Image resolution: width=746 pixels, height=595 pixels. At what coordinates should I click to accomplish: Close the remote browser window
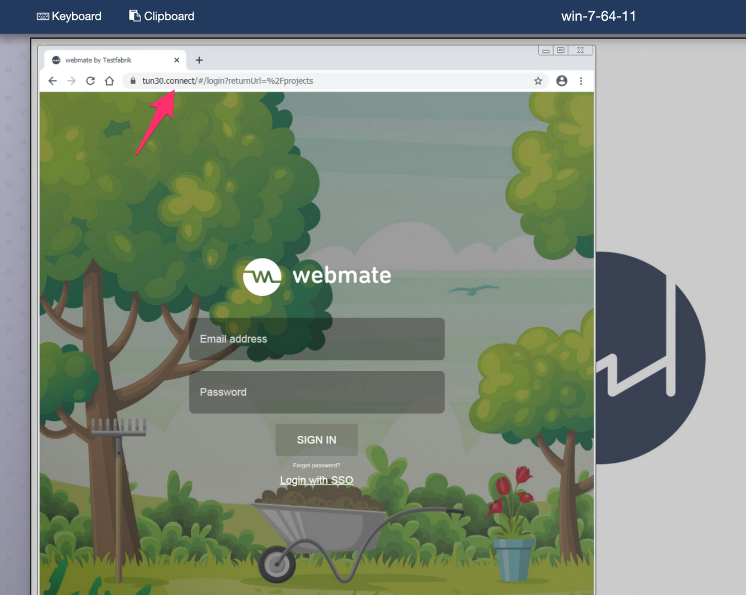pos(581,50)
